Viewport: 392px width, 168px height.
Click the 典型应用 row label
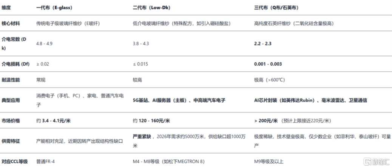click(x=11, y=100)
